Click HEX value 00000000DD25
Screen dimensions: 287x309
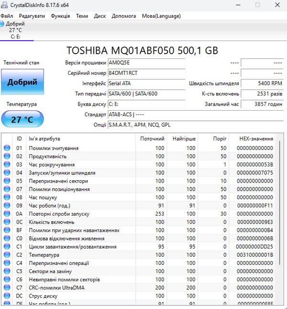(254, 247)
